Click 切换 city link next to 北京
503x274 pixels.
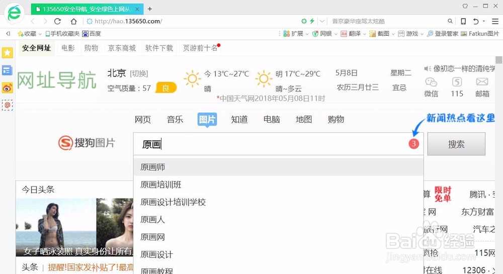click(139, 74)
